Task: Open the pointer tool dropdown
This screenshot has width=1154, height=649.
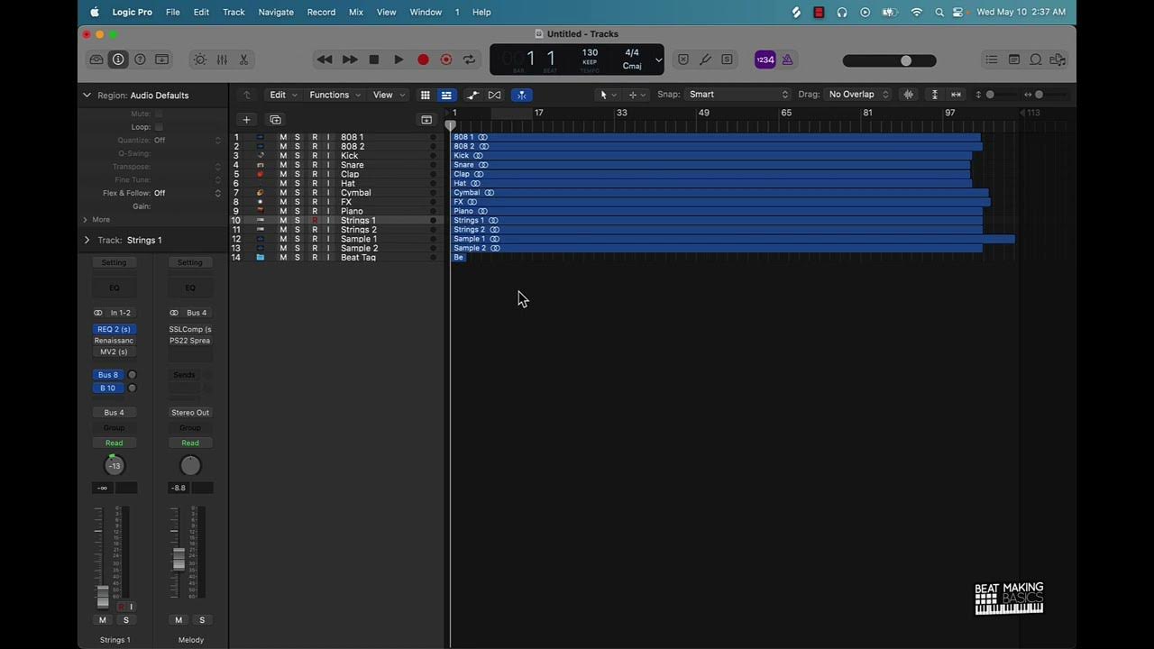Action: pyautogui.click(x=609, y=95)
